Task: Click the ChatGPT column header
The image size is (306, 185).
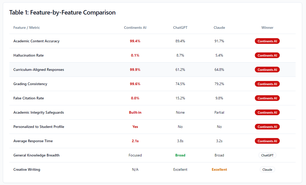Action: click(180, 28)
